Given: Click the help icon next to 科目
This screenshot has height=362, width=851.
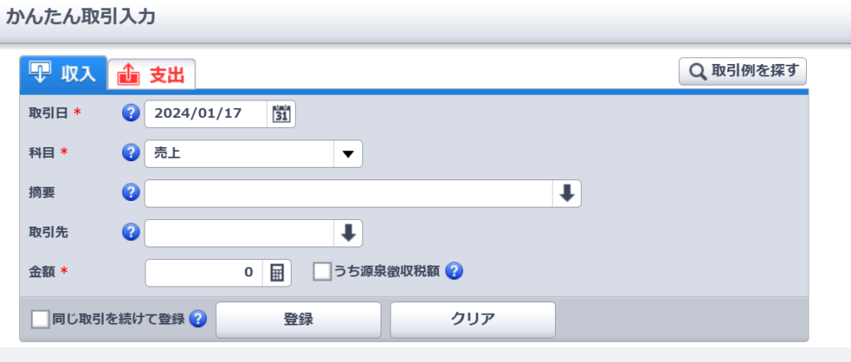Looking at the screenshot, I should coord(130,153).
